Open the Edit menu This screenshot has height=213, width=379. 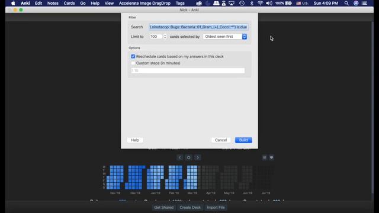click(38, 3)
